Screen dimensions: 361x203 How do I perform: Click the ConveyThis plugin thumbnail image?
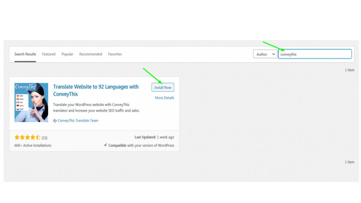tap(31, 103)
